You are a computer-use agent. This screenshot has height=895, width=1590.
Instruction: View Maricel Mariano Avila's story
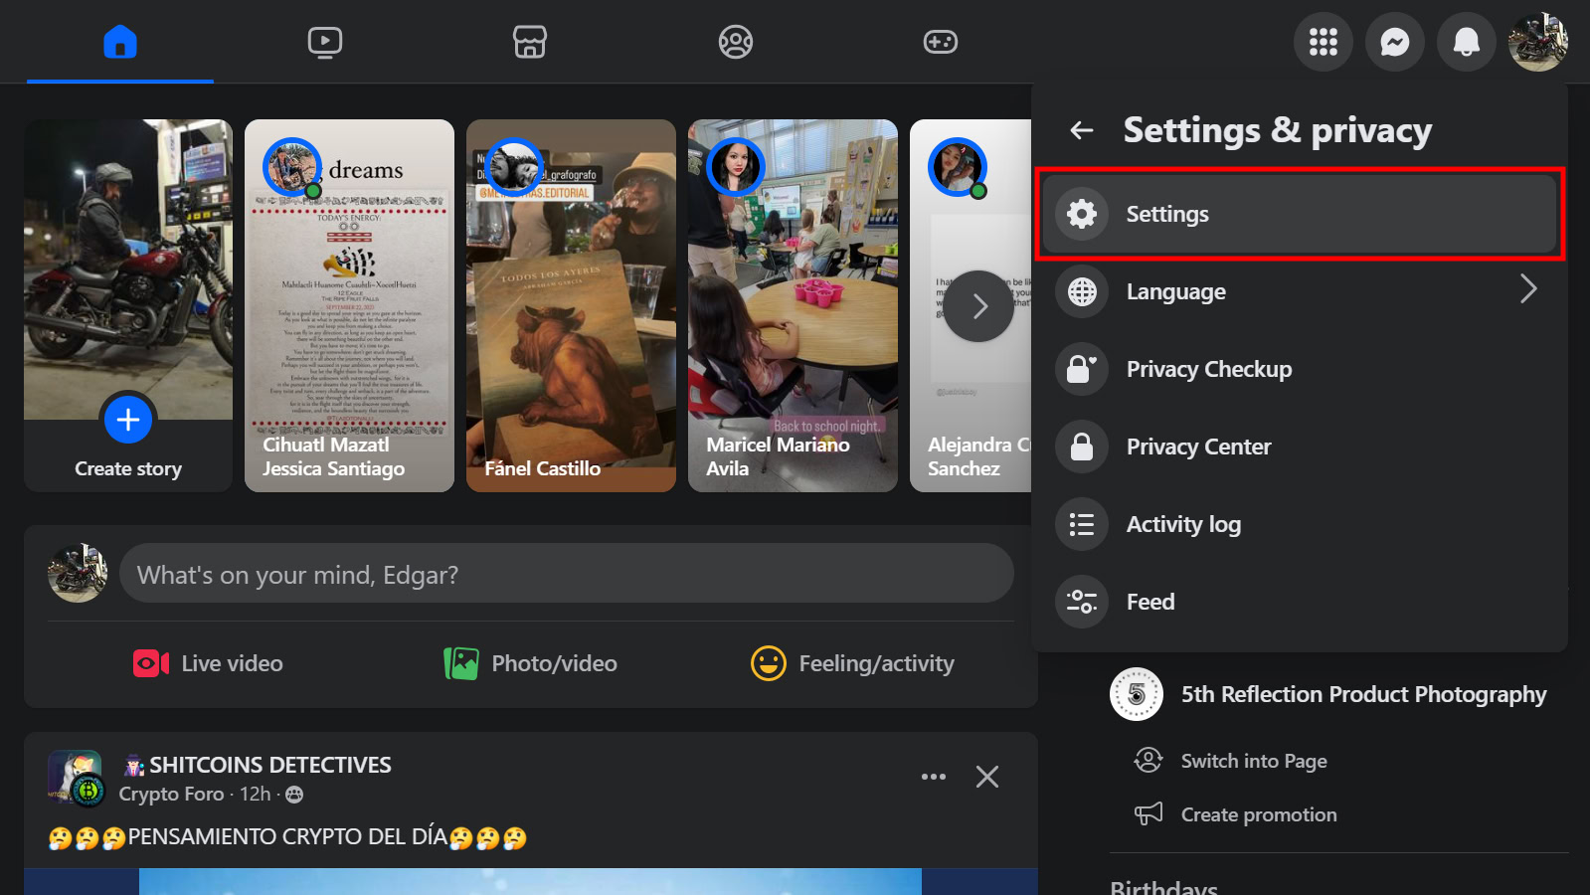[x=793, y=305]
